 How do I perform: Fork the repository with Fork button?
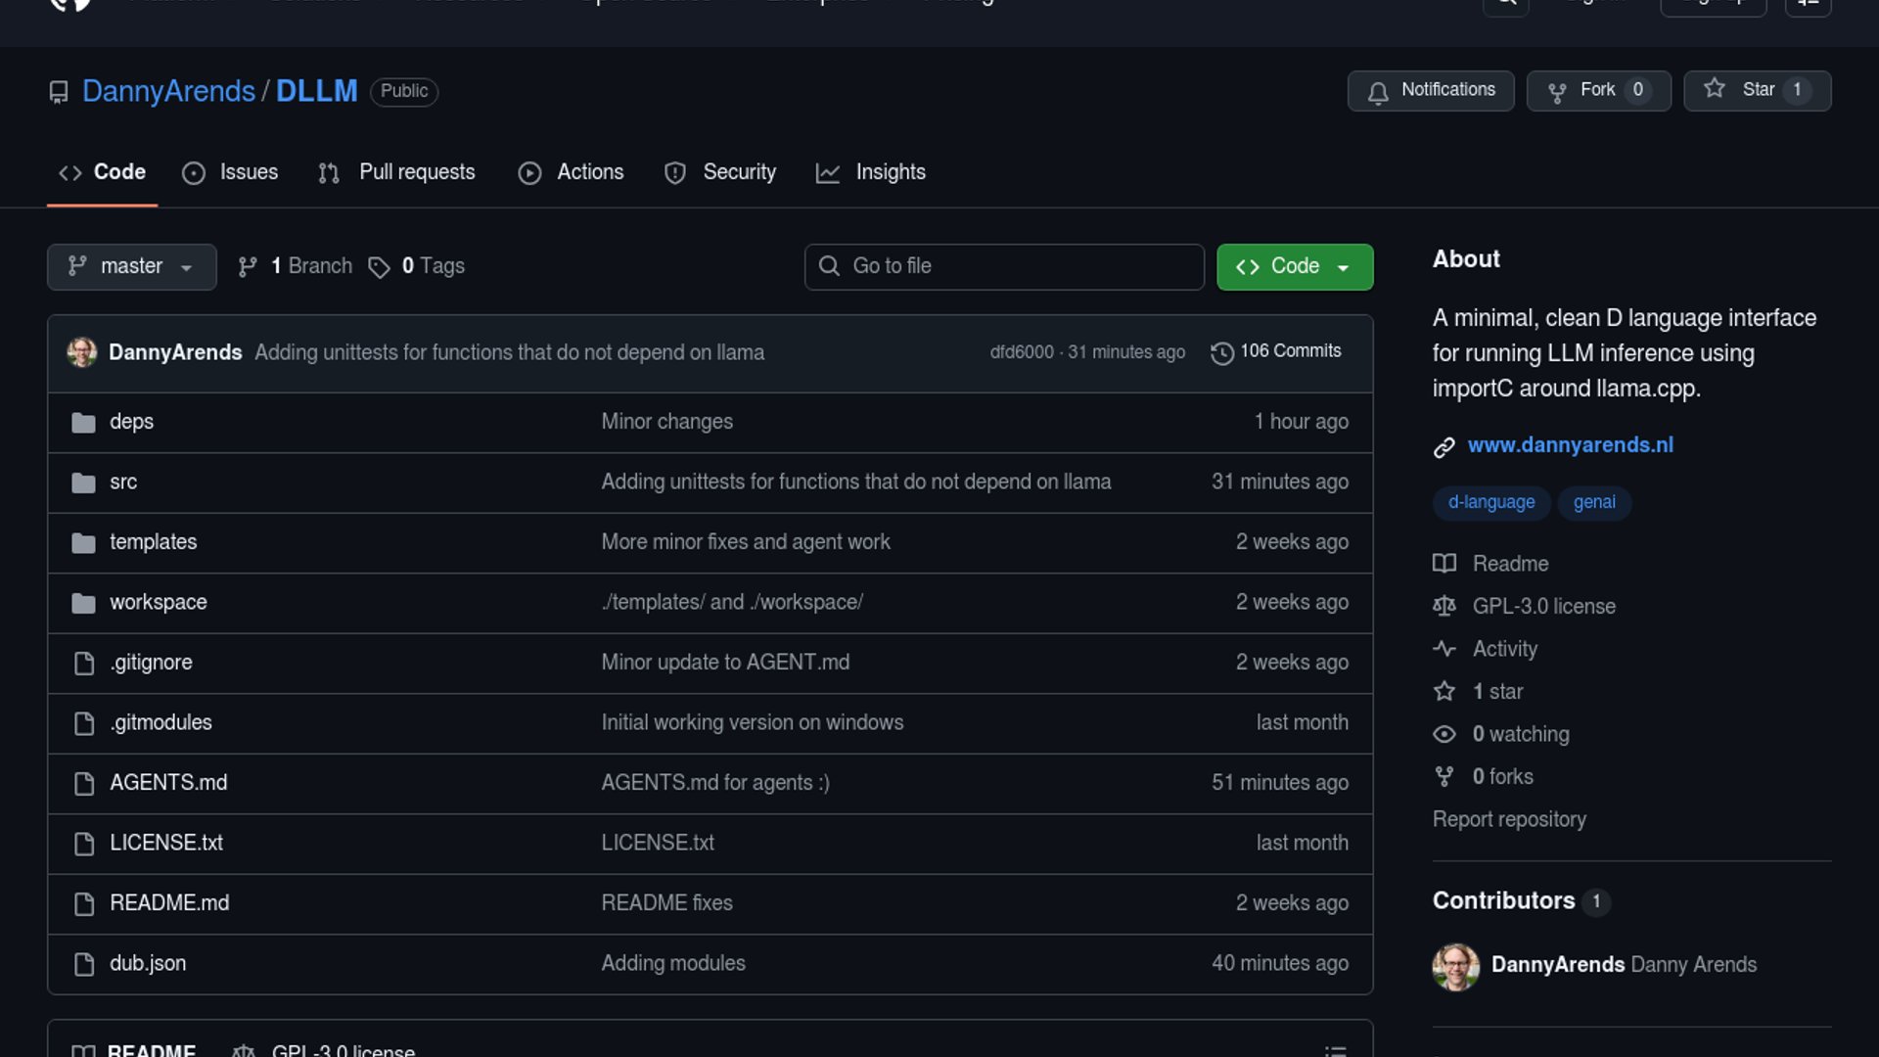point(1598,90)
